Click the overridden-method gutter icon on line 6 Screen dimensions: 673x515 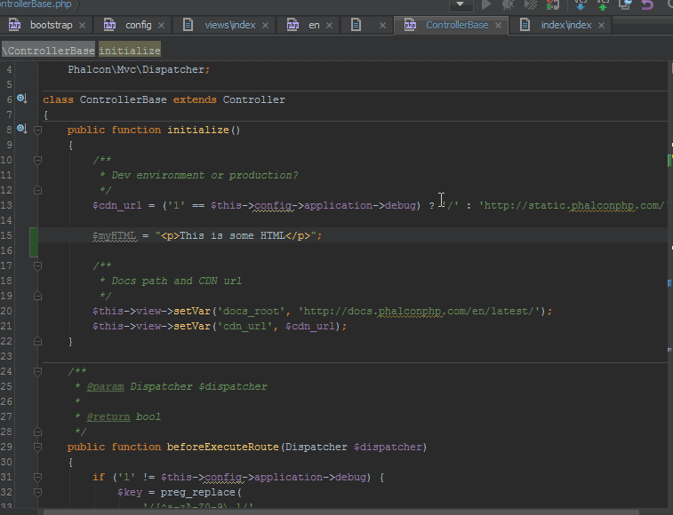coord(22,99)
